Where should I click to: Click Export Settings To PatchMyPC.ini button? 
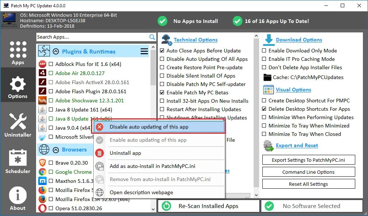point(308,160)
